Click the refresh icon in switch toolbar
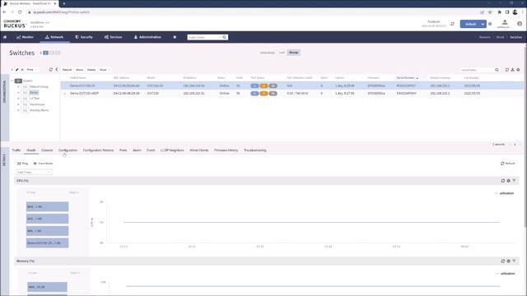This screenshot has height=296, width=527. [51, 69]
